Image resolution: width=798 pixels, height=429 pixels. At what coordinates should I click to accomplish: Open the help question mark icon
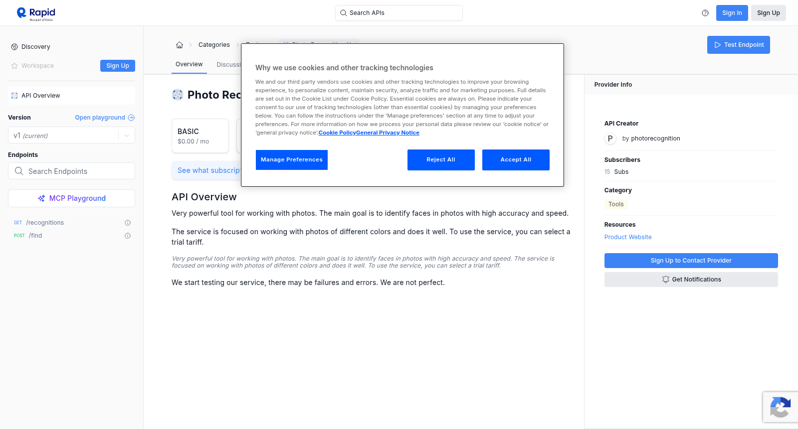[x=705, y=13]
